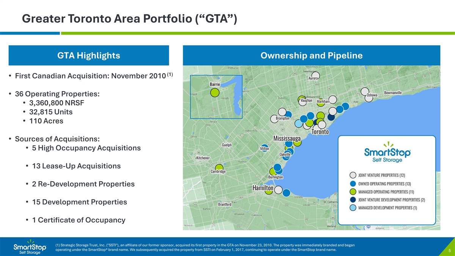Click the white marker beside Hamilton label
Image resolution: width=455 pixels, height=256 pixels.
[x=278, y=190]
